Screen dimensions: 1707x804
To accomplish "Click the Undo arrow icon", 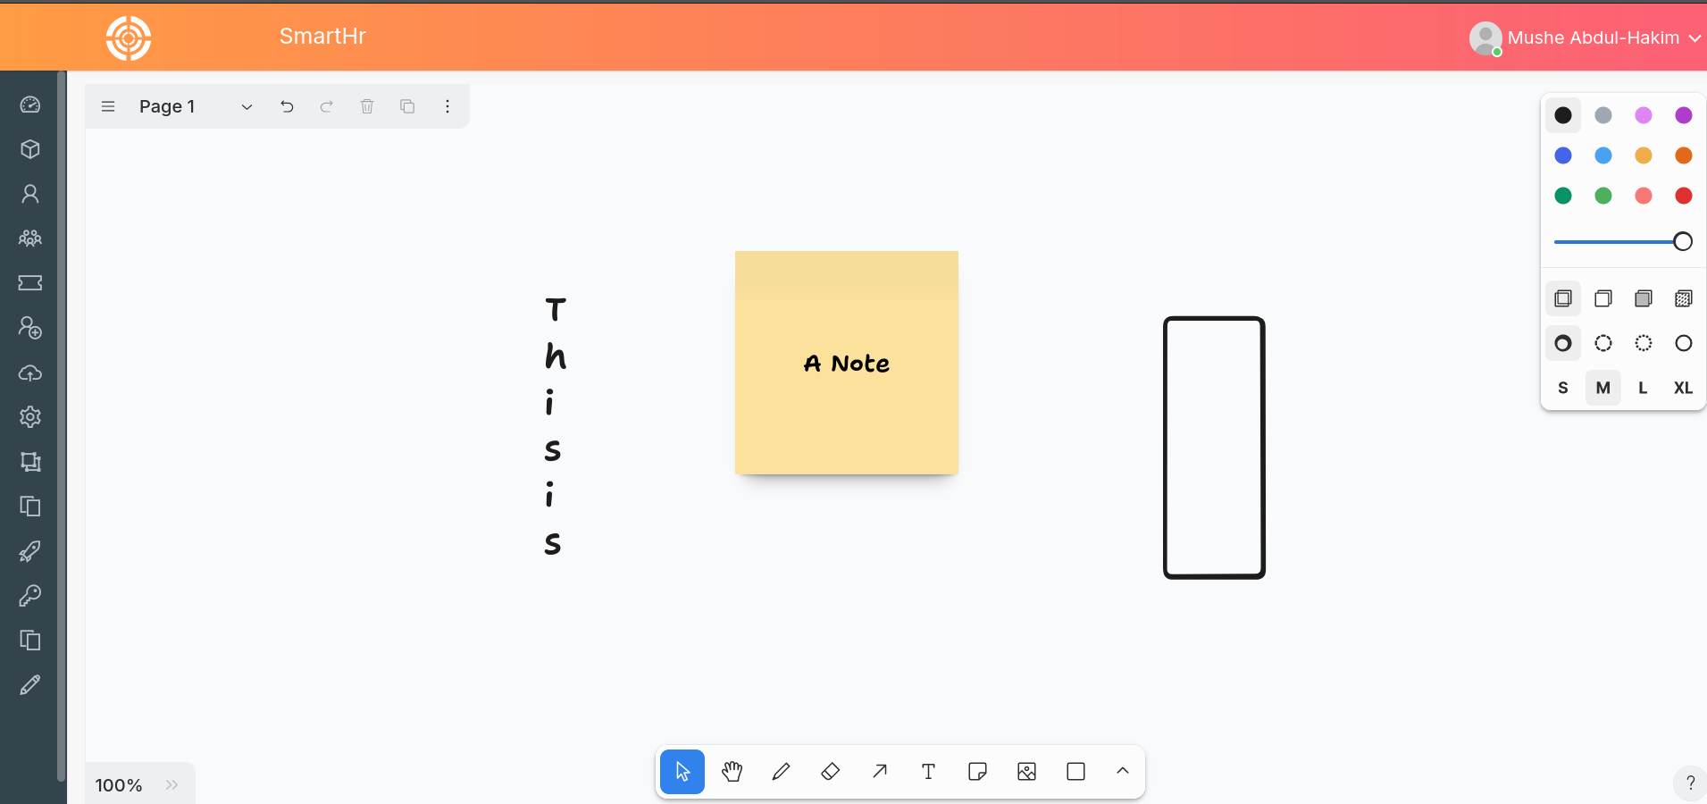I will (287, 106).
